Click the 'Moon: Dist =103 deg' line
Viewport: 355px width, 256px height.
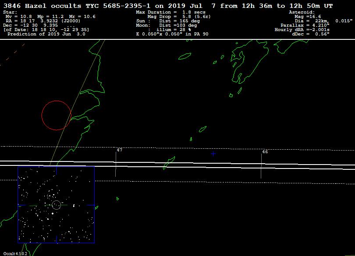pyautogui.click(x=167, y=25)
